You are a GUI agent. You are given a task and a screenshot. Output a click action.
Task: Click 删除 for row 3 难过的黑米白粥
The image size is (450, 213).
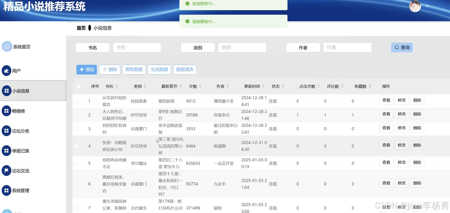point(417,128)
